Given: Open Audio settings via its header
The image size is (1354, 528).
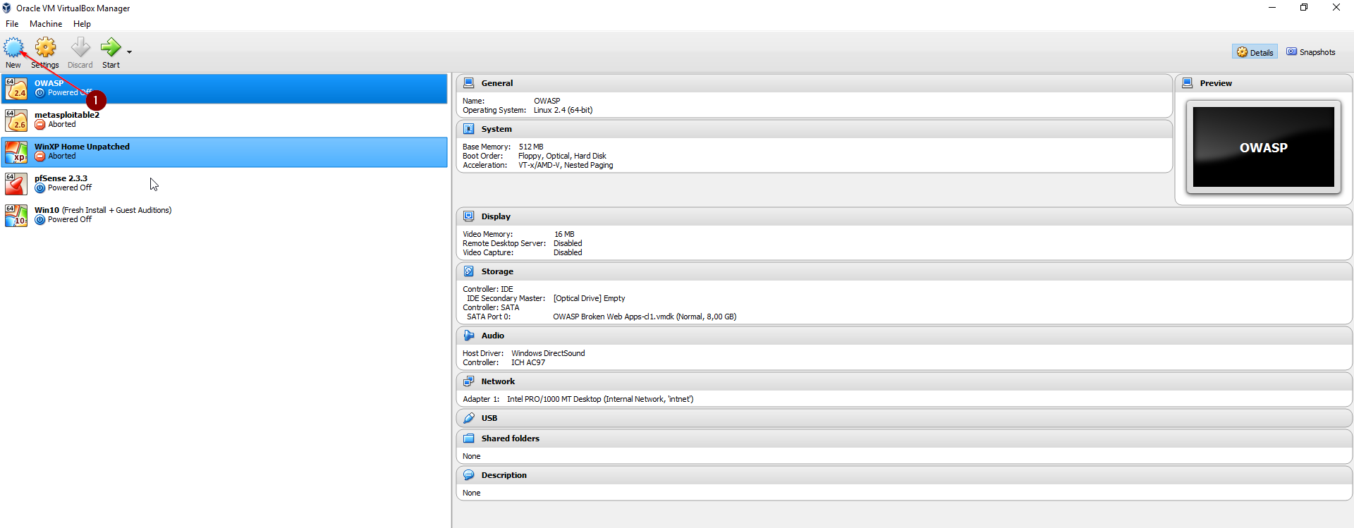Looking at the screenshot, I should click(493, 336).
